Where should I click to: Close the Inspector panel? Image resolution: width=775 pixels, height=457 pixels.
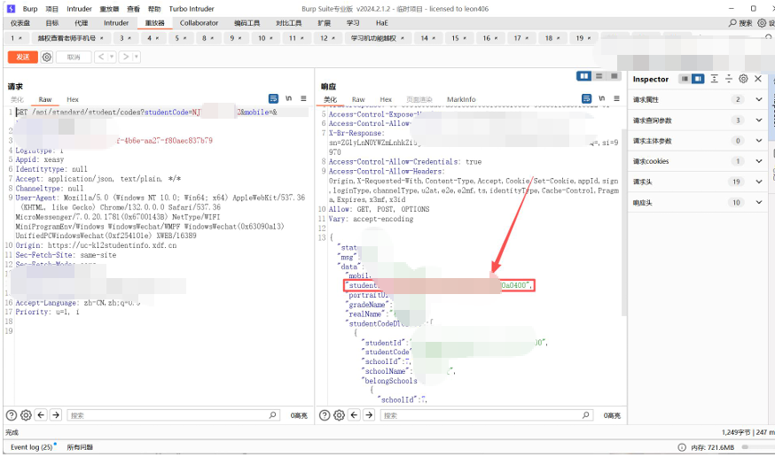(758, 79)
